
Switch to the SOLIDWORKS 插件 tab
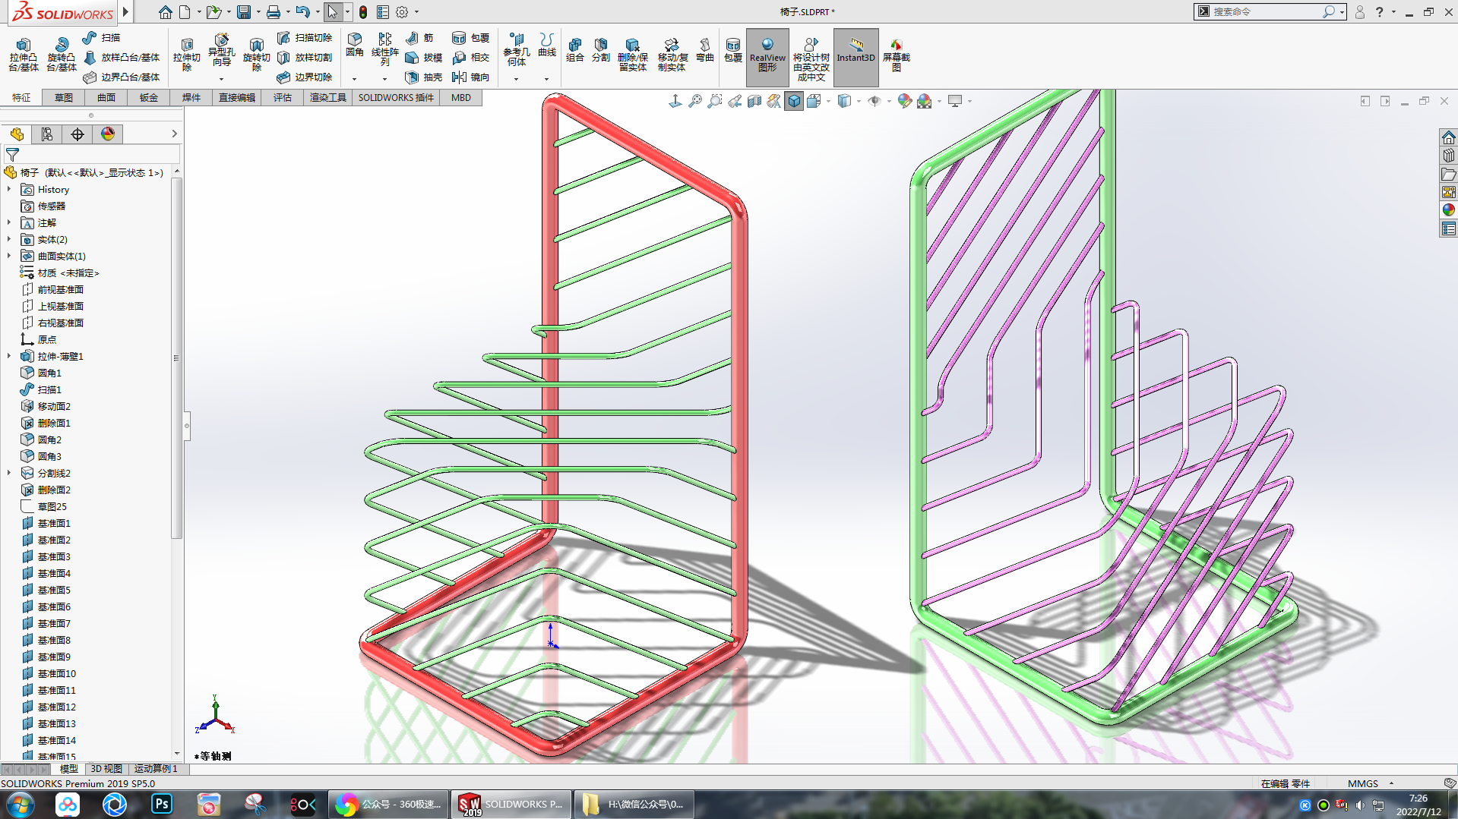(396, 98)
